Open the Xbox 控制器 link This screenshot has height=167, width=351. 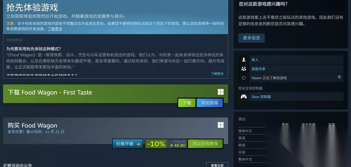pyautogui.click(x=261, y=97)
